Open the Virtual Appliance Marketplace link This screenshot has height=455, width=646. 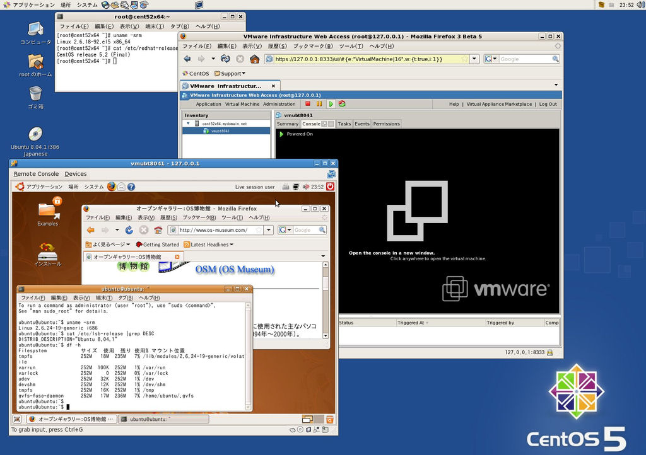pos(499,104)
